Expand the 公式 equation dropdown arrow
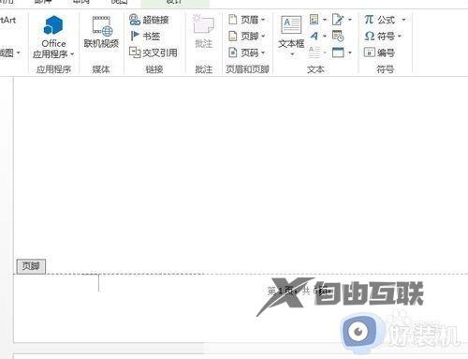This screenshot has height=359, width=468. [x=403, y=20]
